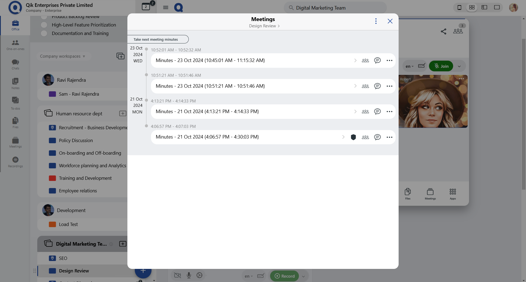Switch to split-pane layout view
This screenshot has width=526, height=282.
(x=484, y=7)
